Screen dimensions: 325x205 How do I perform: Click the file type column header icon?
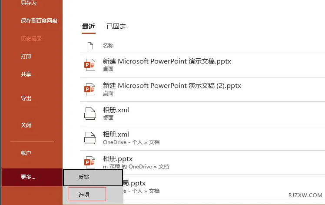pos(90,45)
